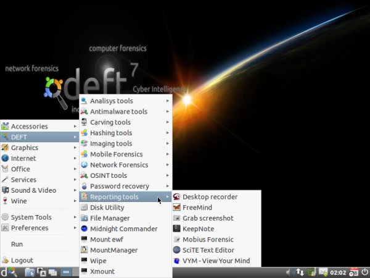Expand the Preferences submenu arrow
Image resolution: width=370 pixels, height=278 pixels.
tap(75, 228)
